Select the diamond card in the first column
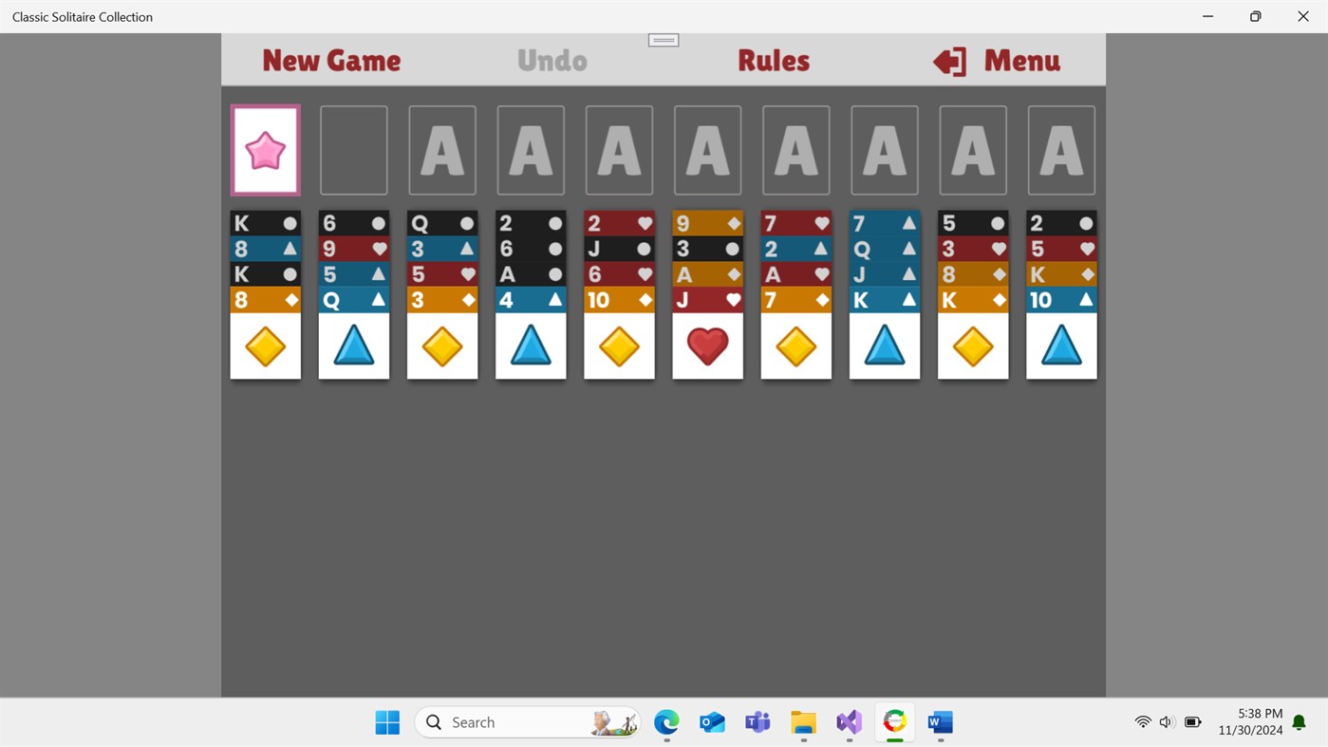1328x747 pixels. coord(265,345)
